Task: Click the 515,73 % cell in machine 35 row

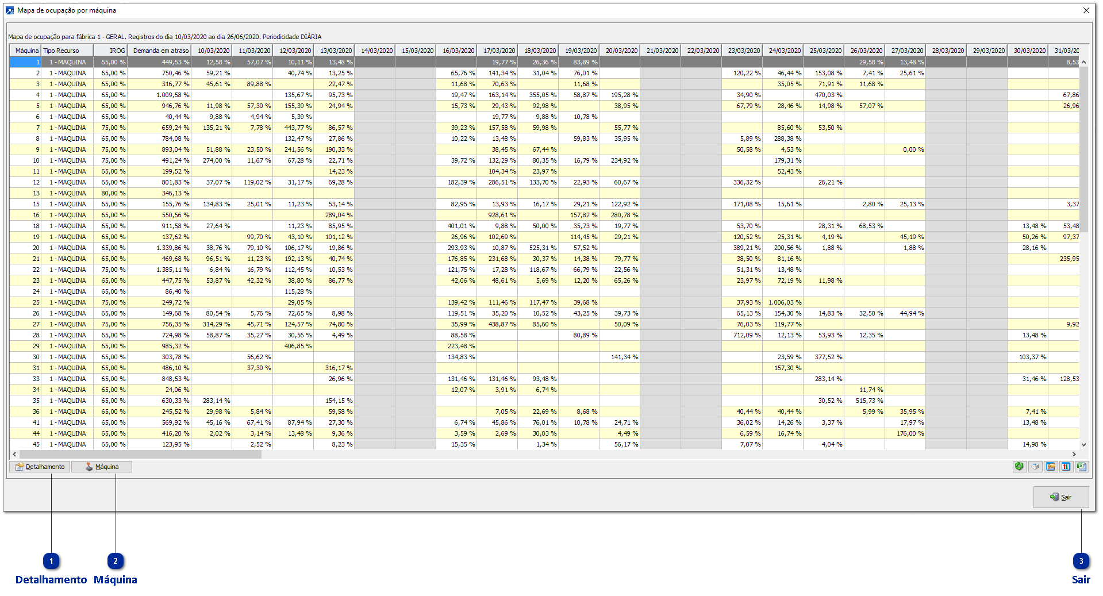Action: point(864,401)
